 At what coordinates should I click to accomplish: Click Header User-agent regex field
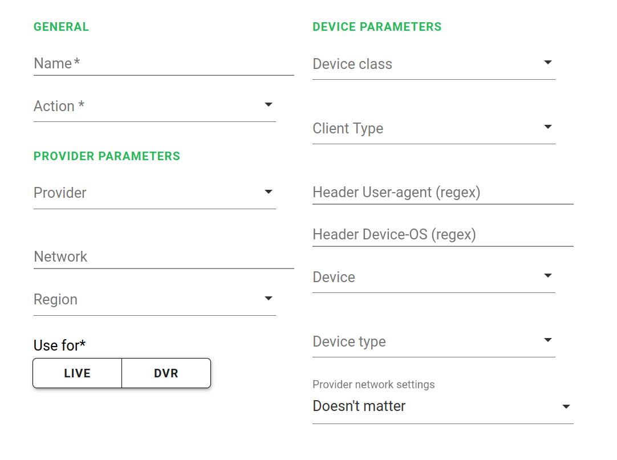pos(443,193)
